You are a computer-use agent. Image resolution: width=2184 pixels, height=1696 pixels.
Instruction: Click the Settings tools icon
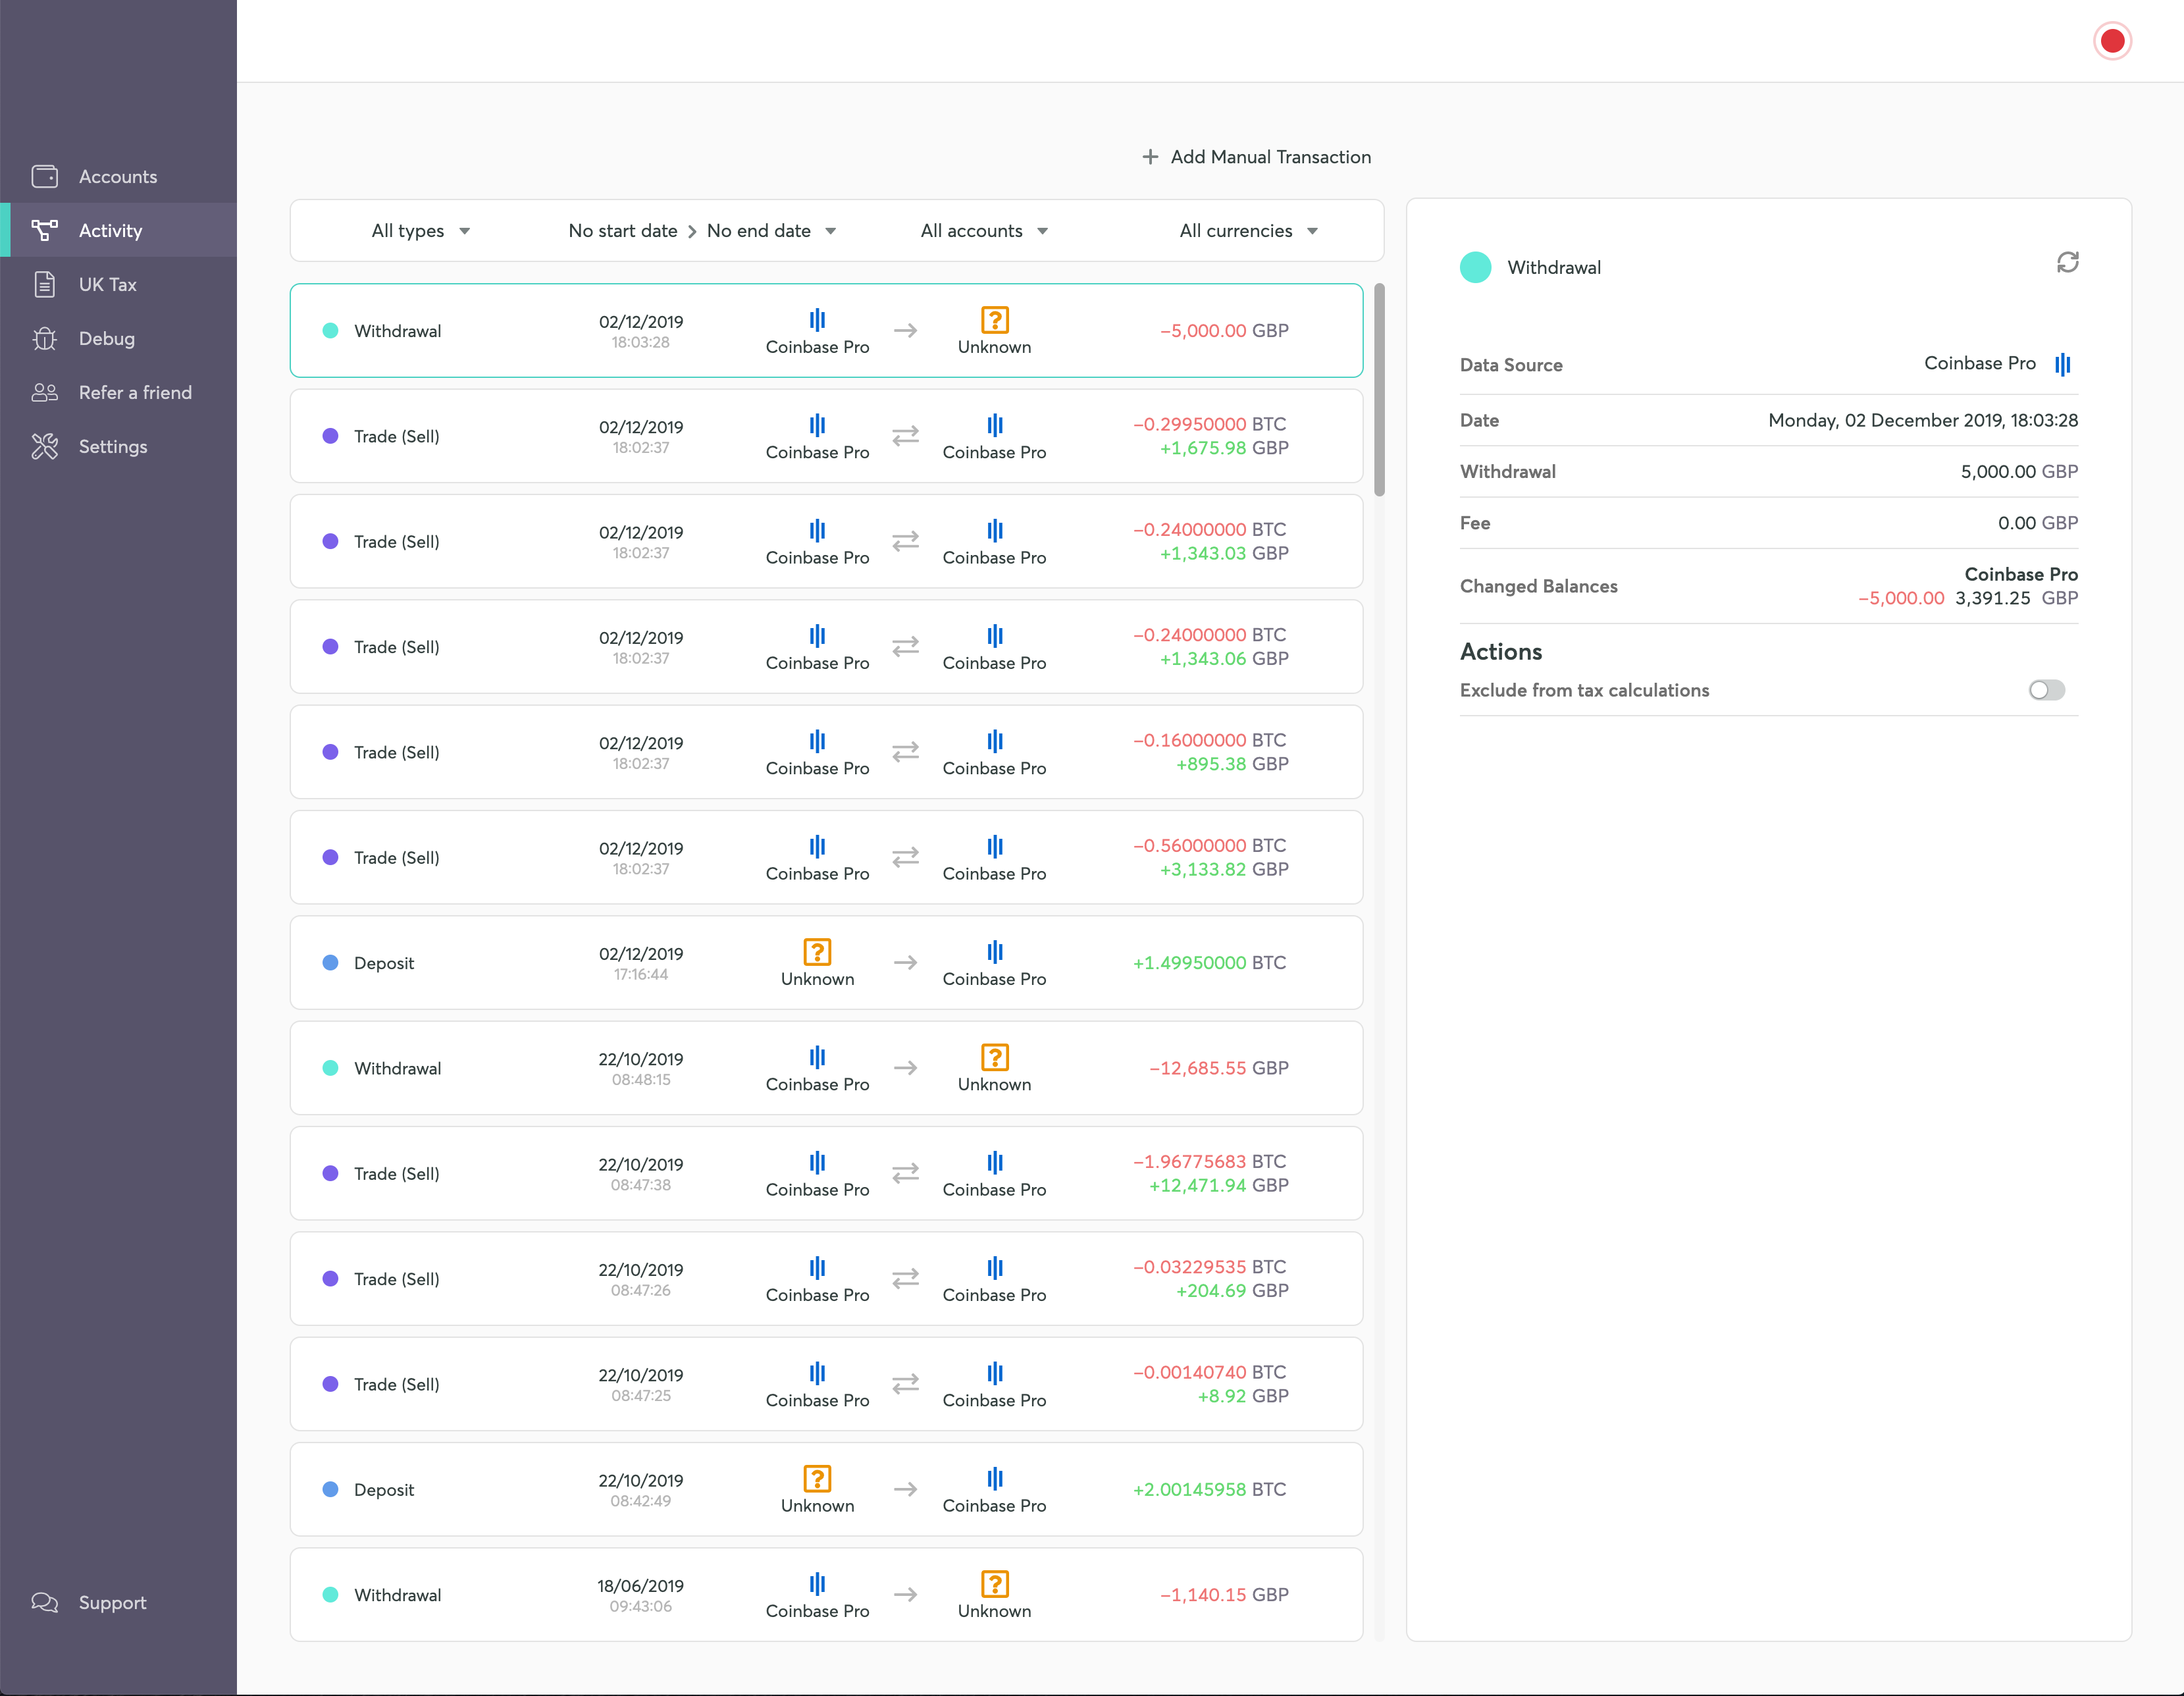[45, 446]
